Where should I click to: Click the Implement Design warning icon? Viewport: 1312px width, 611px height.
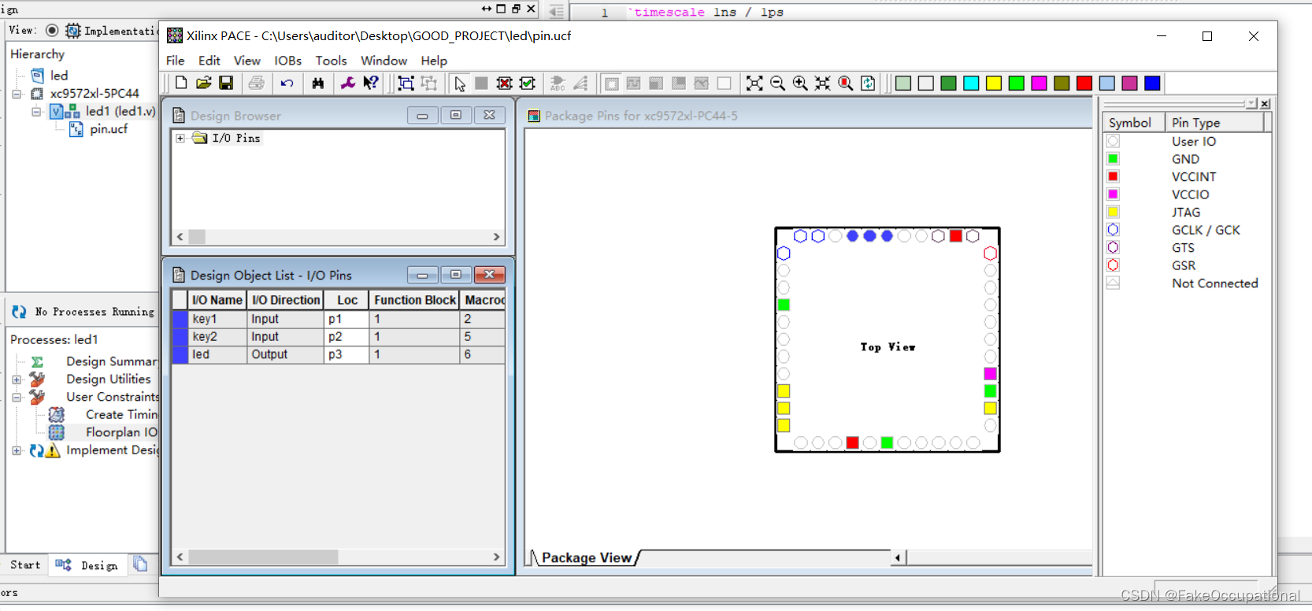pos(53,450)
